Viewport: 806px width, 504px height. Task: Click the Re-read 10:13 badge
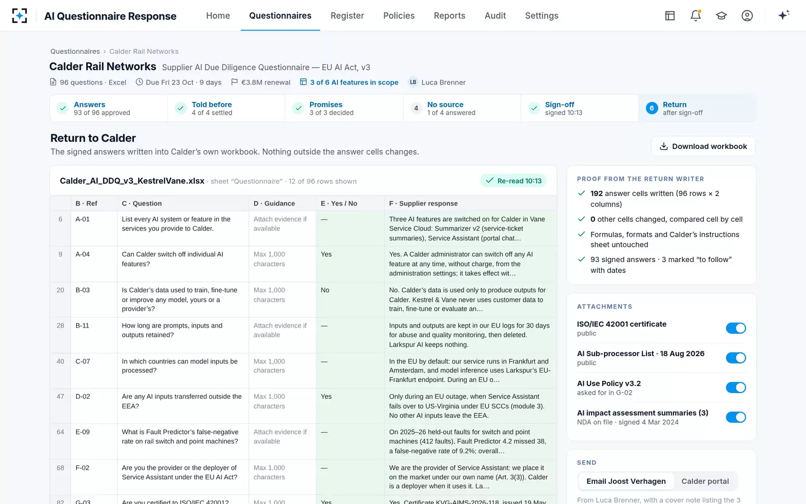tap(513, 181)
